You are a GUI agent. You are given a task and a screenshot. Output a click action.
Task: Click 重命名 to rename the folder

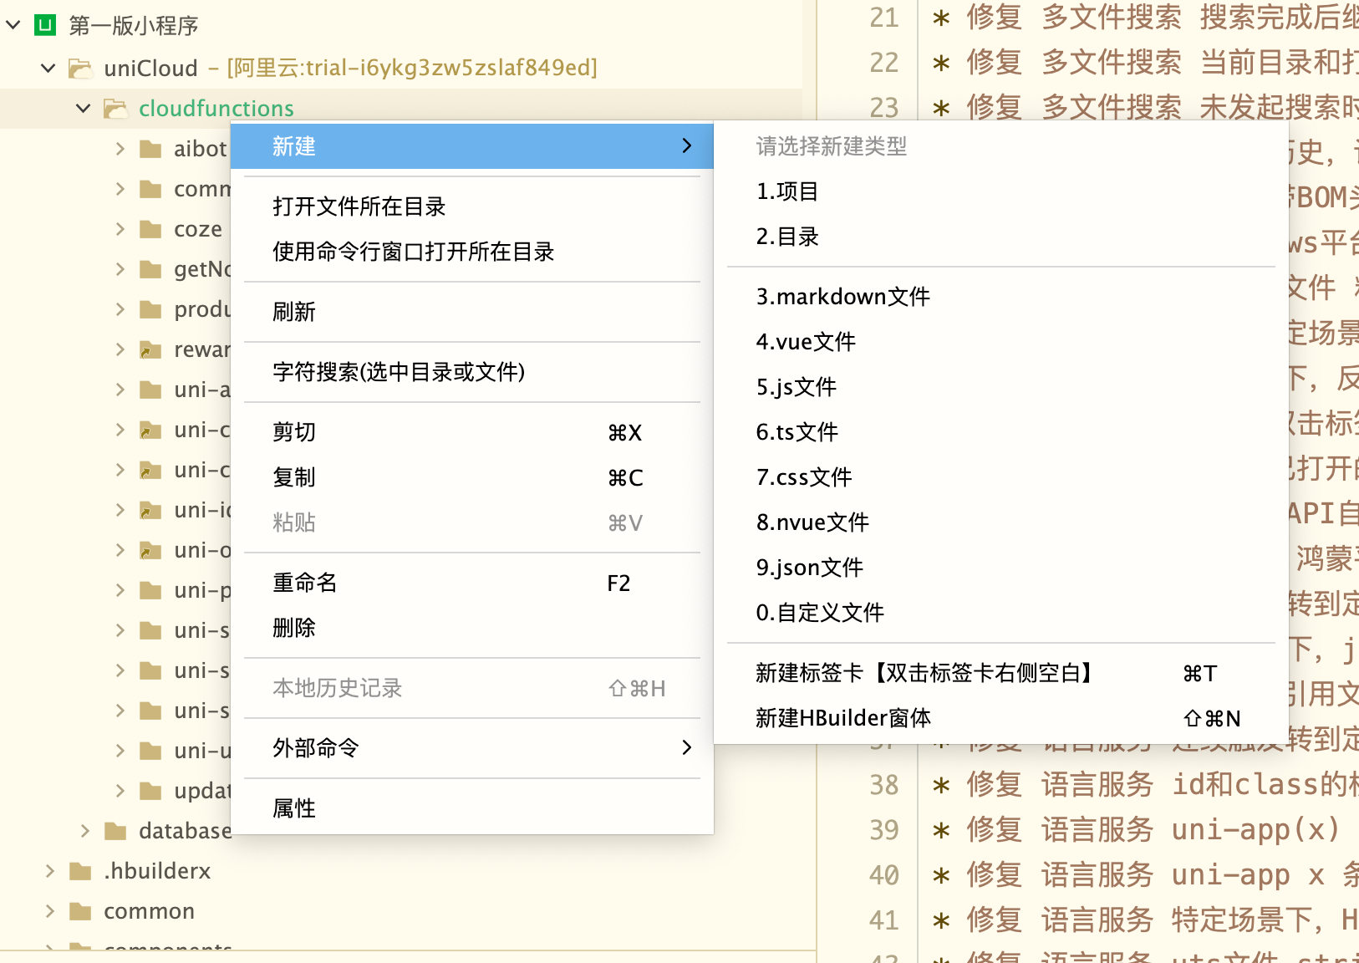[x=305, y=583]
